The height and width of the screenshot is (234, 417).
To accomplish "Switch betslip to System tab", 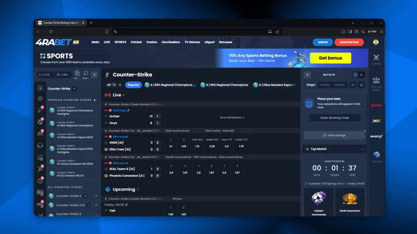I will pos(340,85).
